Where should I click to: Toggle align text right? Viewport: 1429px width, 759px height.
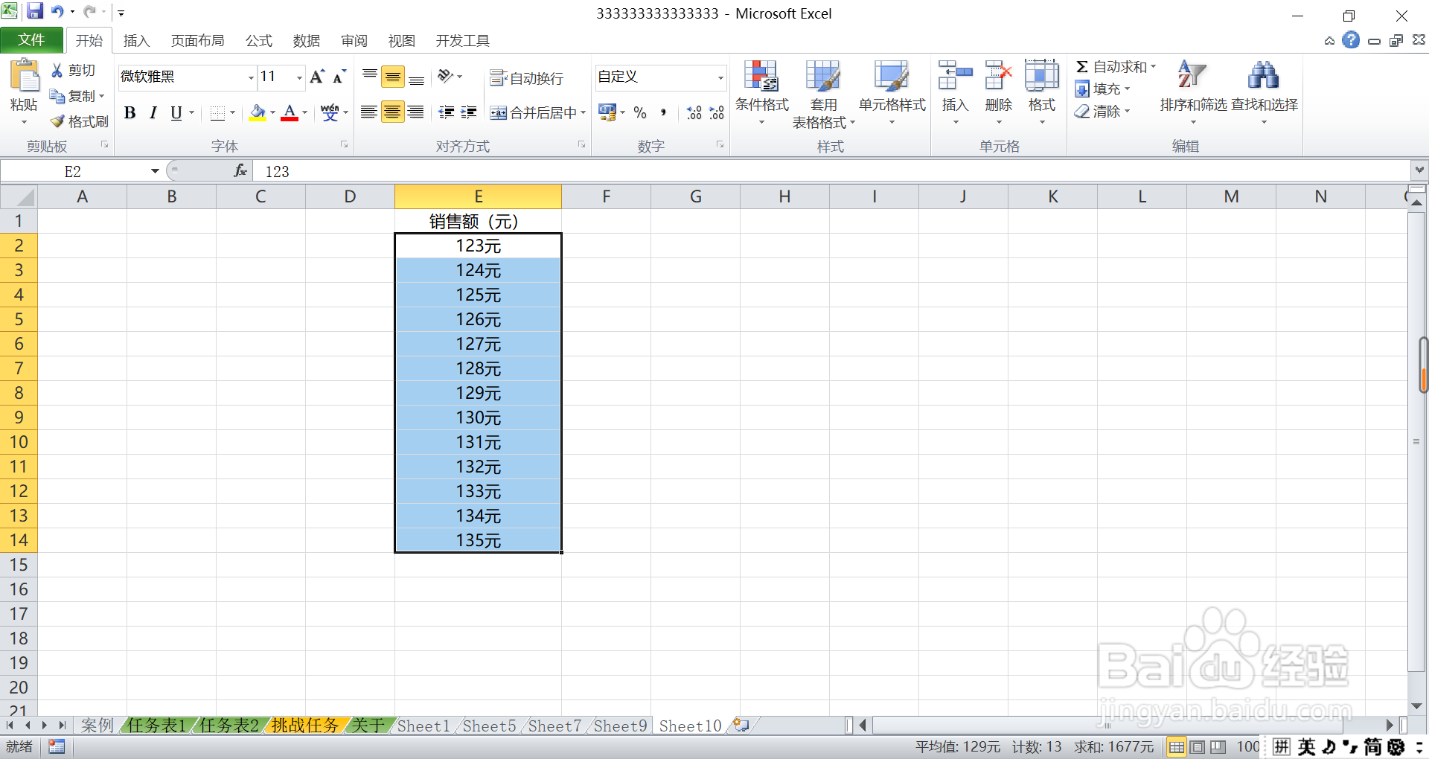click(x=416, y=112)
